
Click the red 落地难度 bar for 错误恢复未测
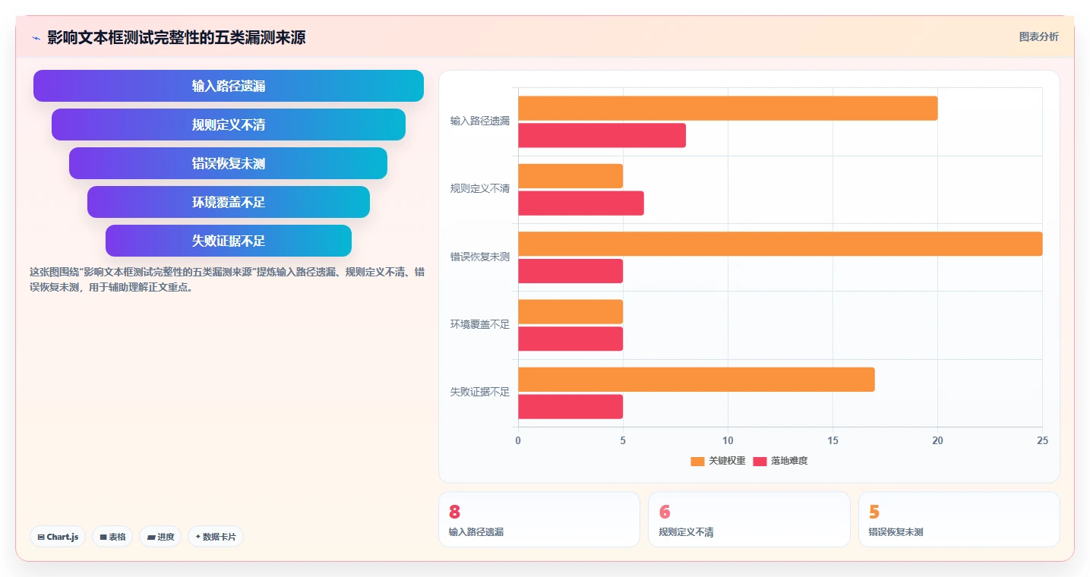pos(570,271)
